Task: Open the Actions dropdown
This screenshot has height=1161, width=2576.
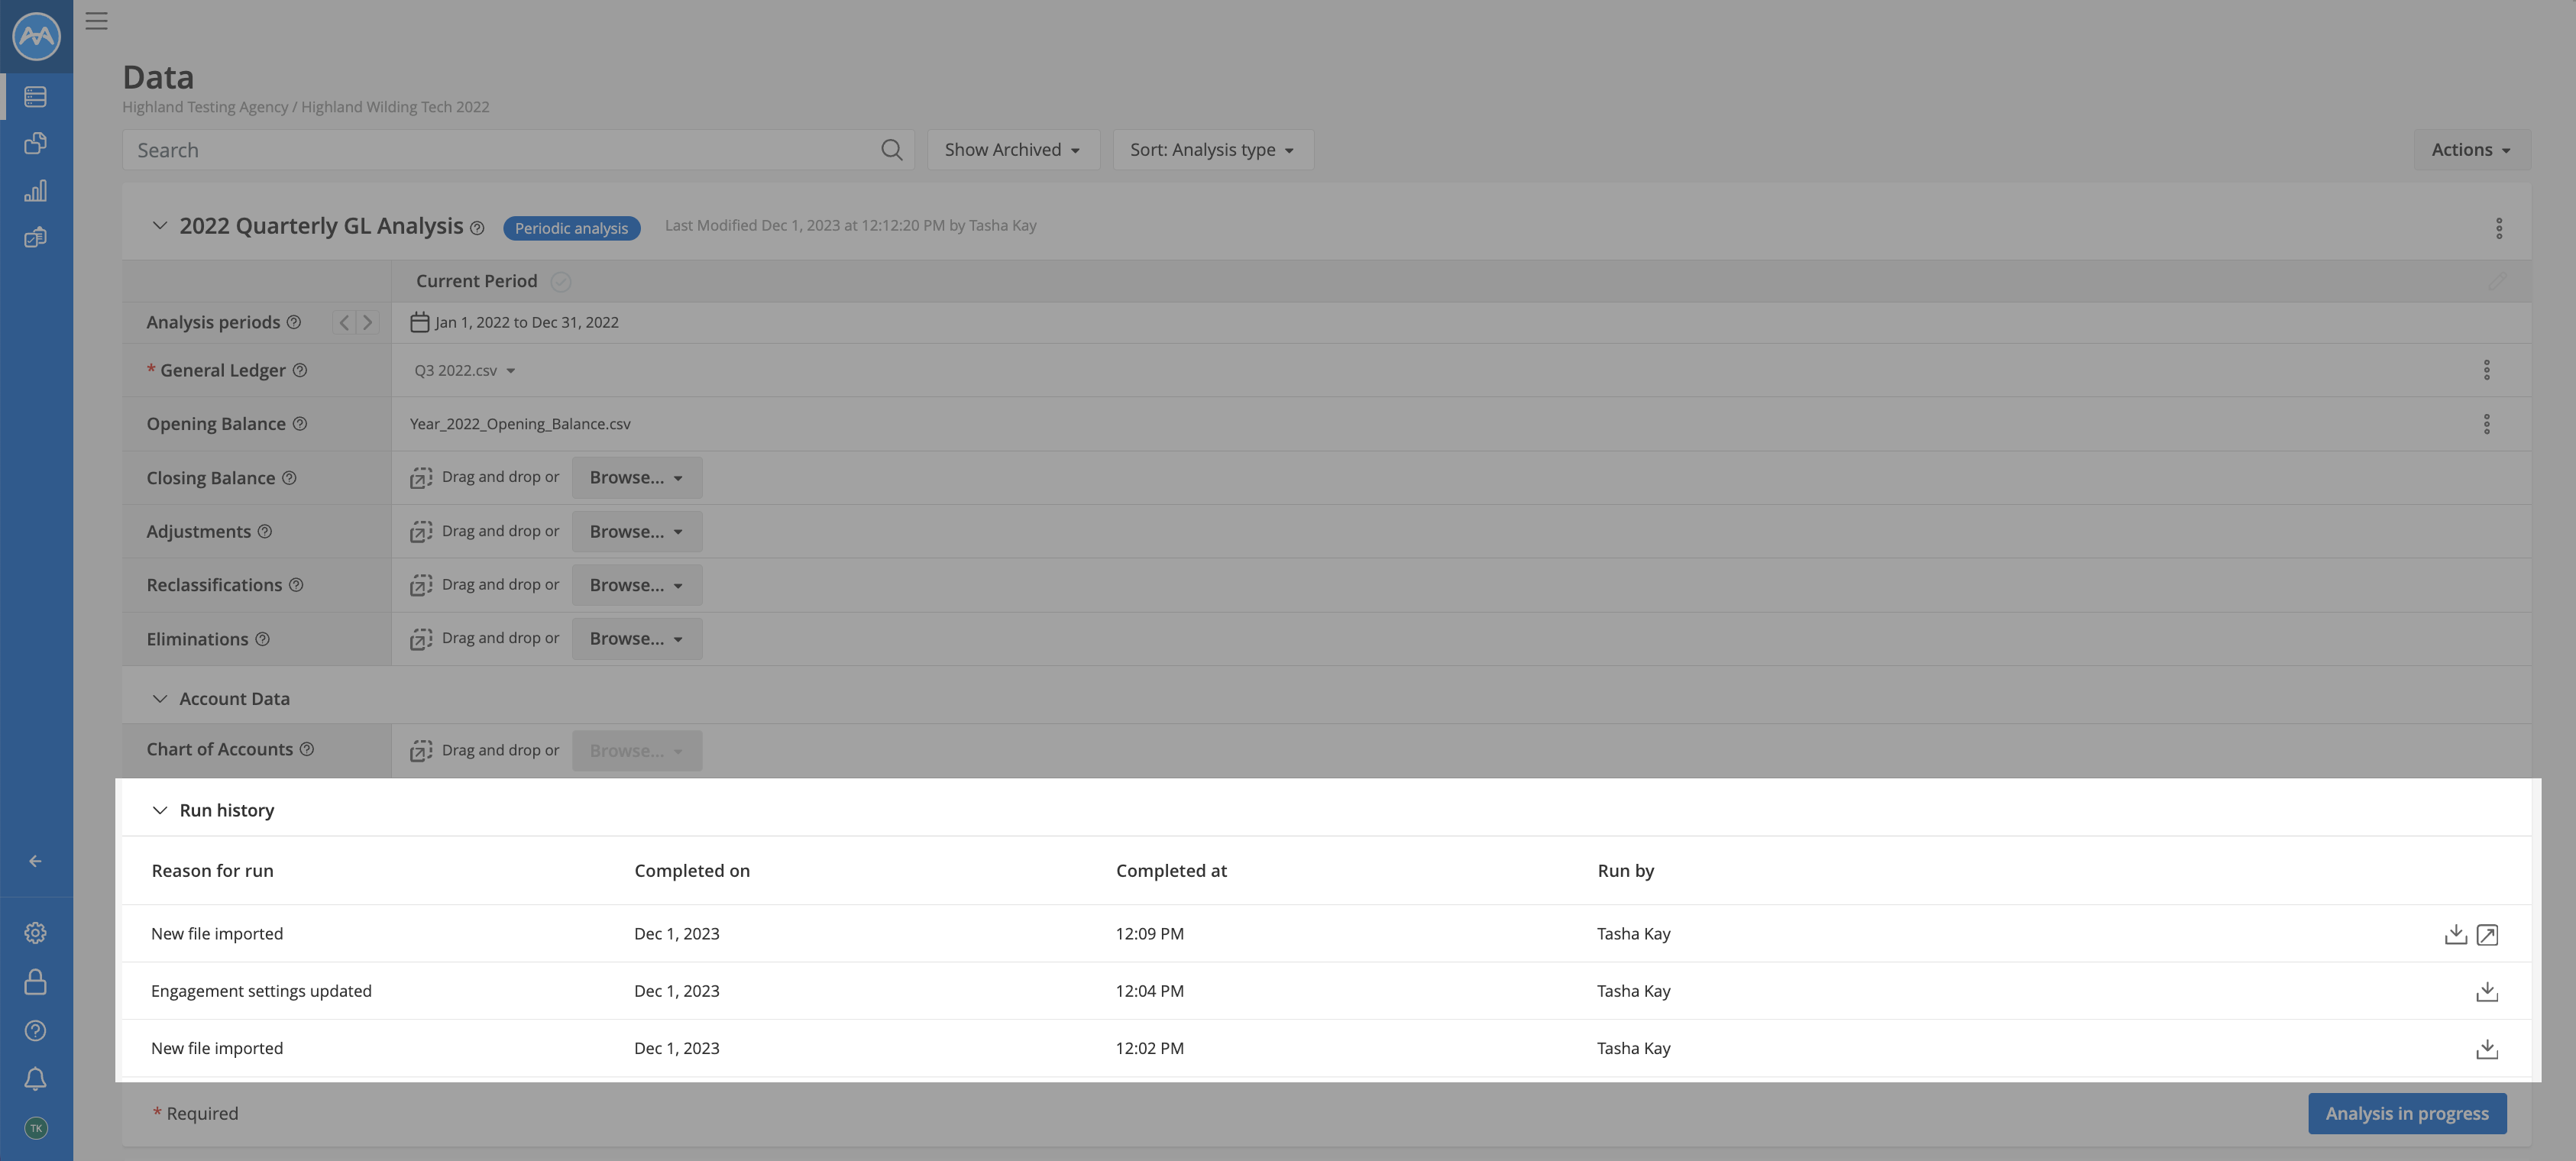Action: click(2471, 150)
